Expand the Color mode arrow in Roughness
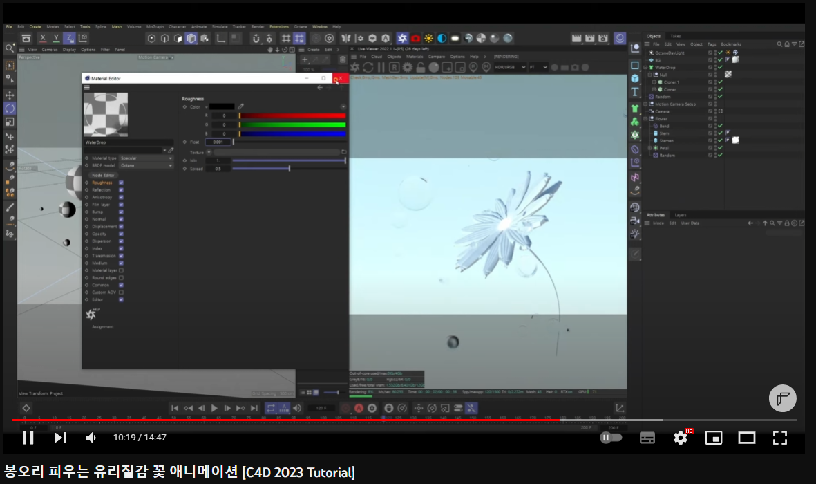 206,106
